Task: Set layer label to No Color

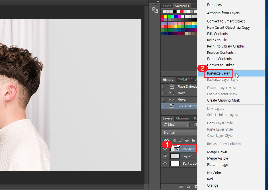Action: click(214, 173)
